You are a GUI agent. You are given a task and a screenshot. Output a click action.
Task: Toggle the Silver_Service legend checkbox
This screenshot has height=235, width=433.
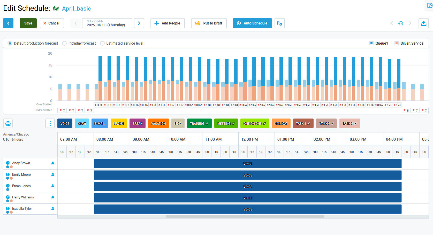coord(397,43)
